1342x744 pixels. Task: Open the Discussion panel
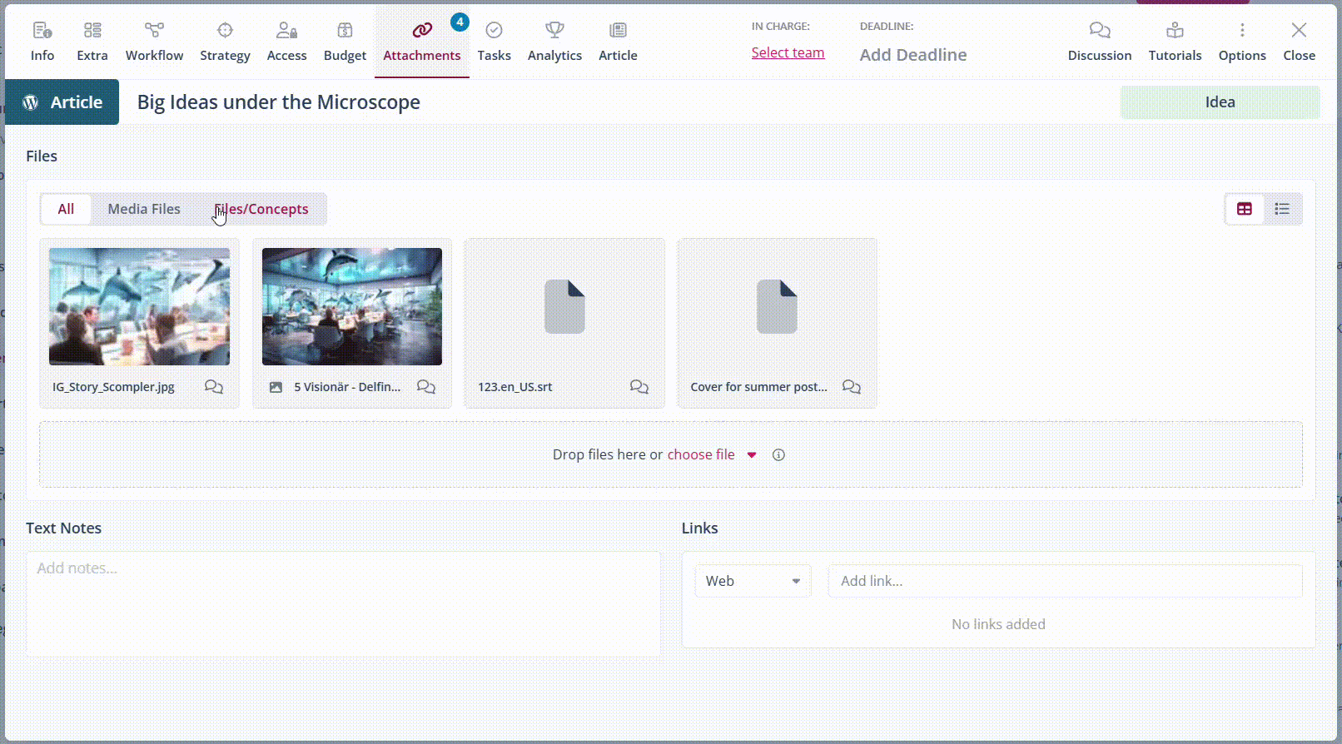[1099, 42]
